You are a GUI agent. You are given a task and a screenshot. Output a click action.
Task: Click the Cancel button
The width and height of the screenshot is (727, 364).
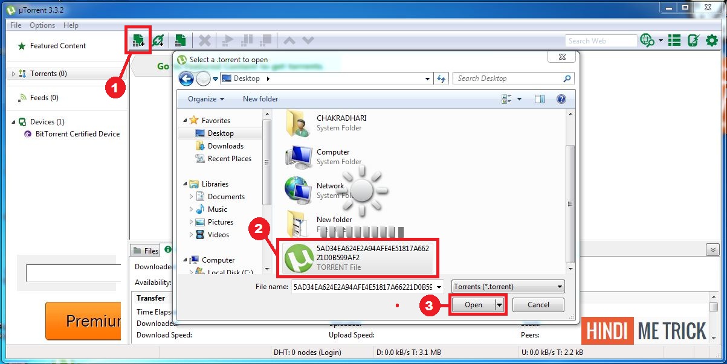(x=538, y=305)
